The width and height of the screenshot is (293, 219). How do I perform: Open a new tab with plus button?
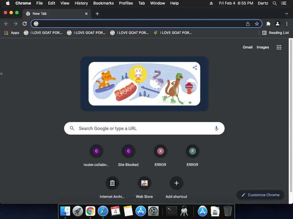(97, 14)
